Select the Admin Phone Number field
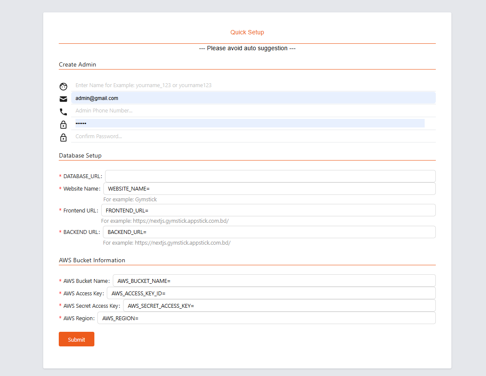 [253, 111]
